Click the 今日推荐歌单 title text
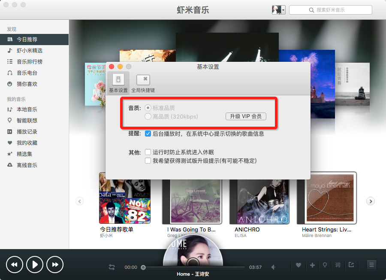 116,229
